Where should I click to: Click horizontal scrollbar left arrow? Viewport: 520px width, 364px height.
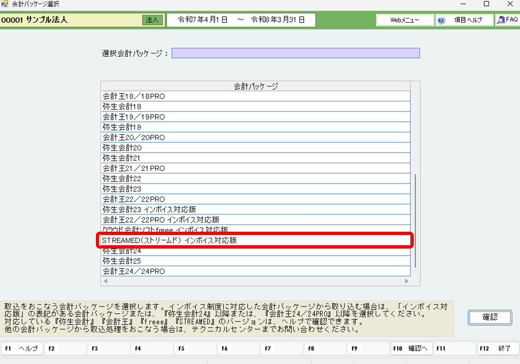(x=106, y=281)
